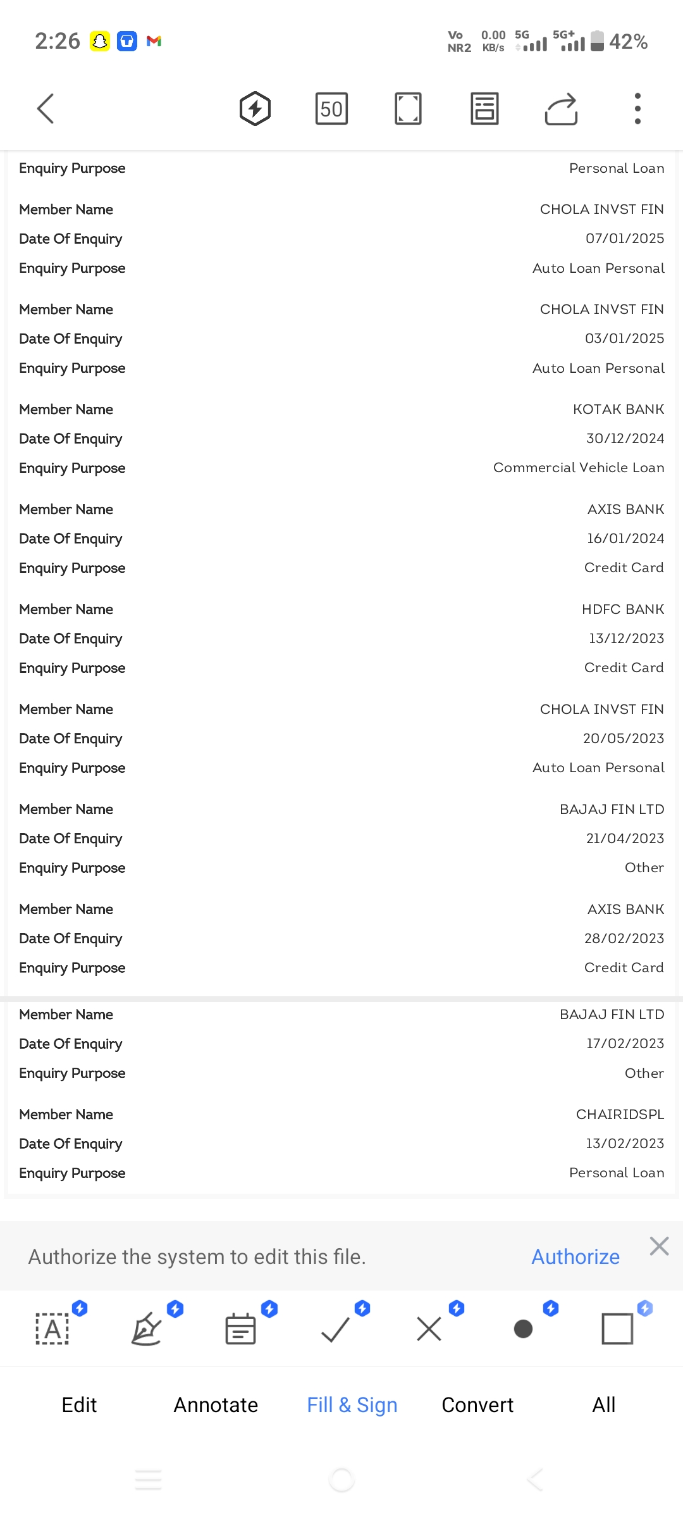This screenshot has height=1514, width=683.
Task: Tap the back arrow in top bar
Action: click(46, 109)
